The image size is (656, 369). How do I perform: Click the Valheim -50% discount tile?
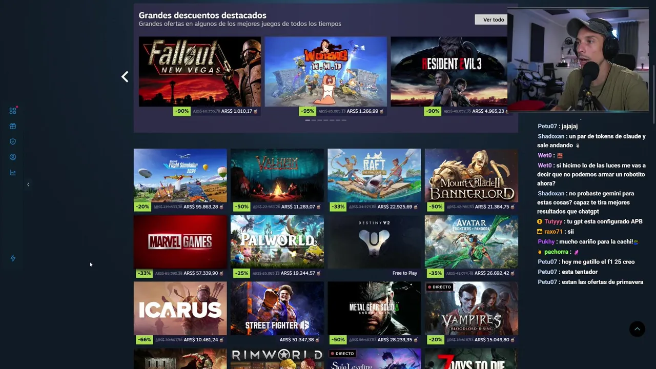(x=277, y=180)
